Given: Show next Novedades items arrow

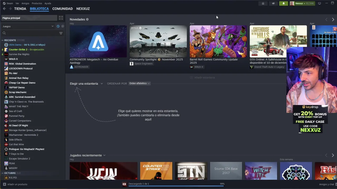Looking at the screenshot, I should [333, 19].
